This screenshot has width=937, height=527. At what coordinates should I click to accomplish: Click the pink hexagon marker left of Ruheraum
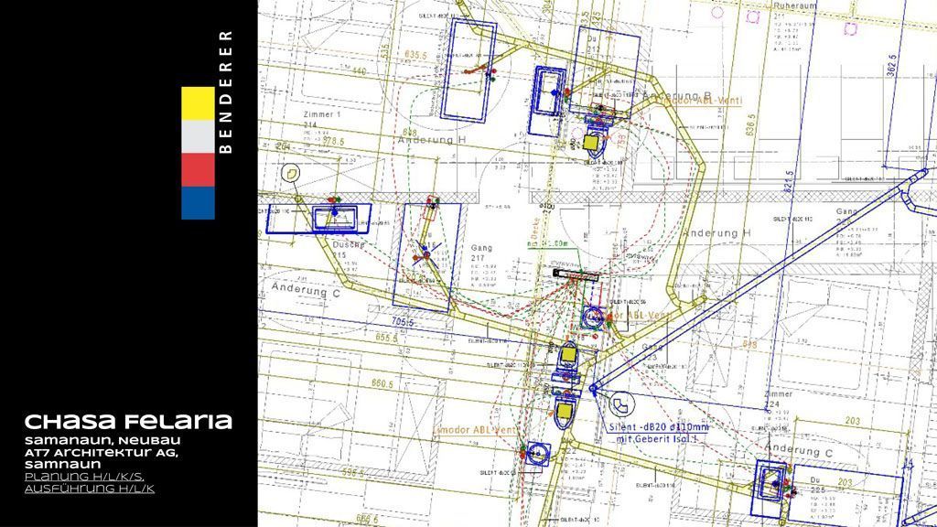click(754, 16)
